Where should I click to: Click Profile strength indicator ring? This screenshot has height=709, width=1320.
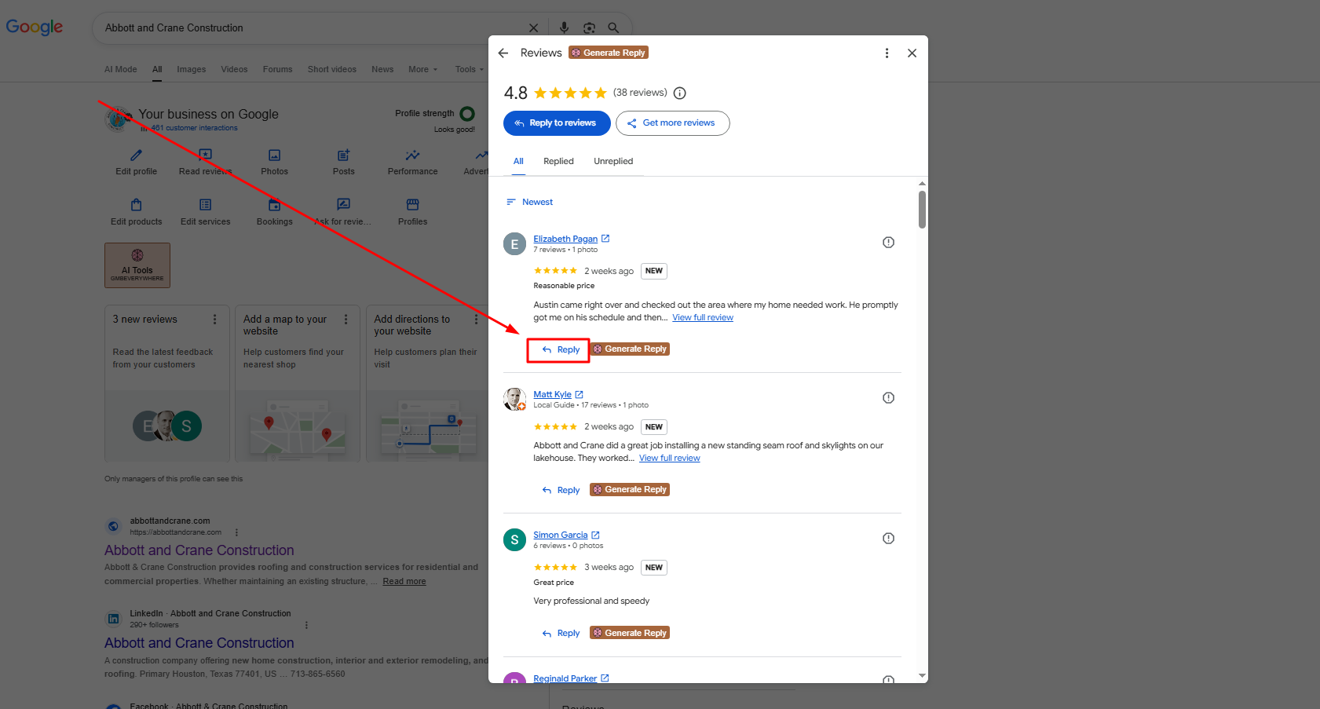(467, 114)
